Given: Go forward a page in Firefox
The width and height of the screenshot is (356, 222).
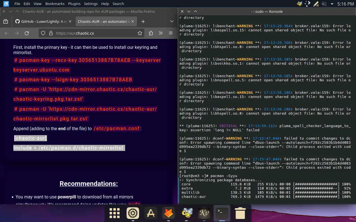Looking at the screenshot, I should click(x=17, y=33).
